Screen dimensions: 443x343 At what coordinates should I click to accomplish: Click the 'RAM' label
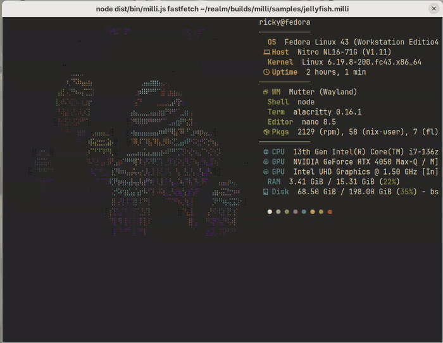[274, 182]
